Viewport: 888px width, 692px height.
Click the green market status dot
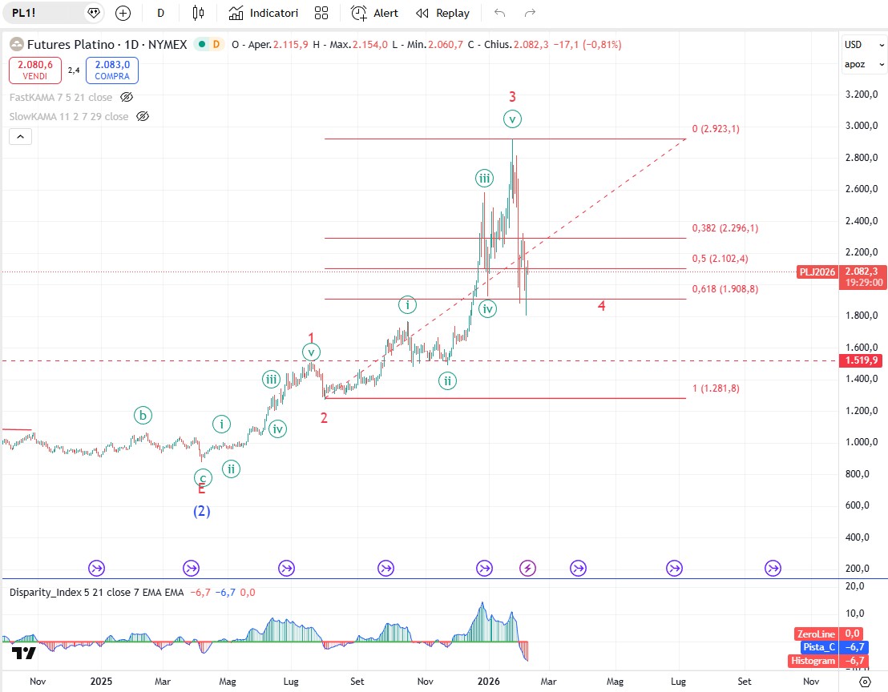pyautogui.click(x=202, y=44)
